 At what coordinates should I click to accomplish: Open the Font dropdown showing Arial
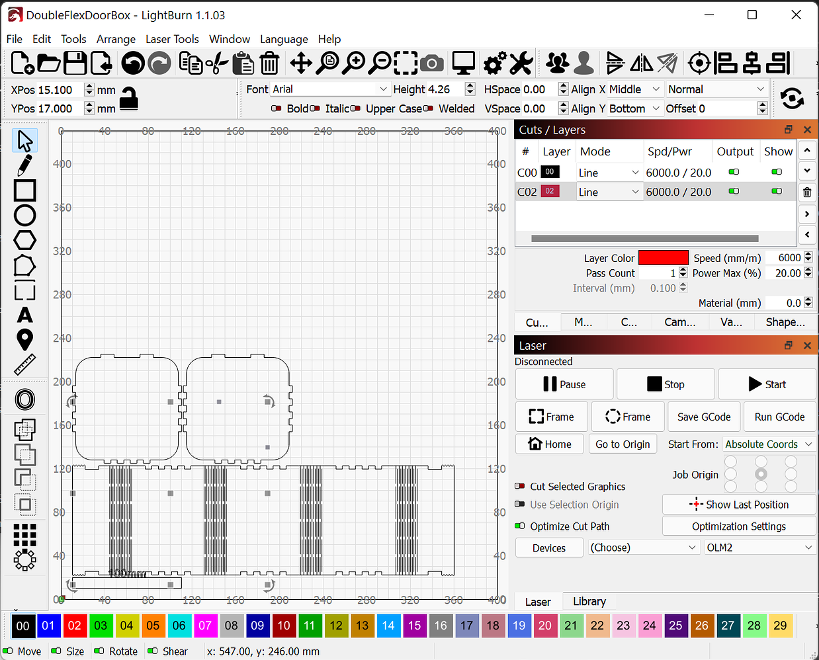coord(331,89)
